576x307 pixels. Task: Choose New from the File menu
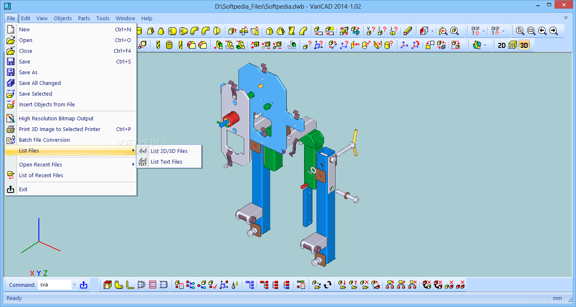coord(71,29)
